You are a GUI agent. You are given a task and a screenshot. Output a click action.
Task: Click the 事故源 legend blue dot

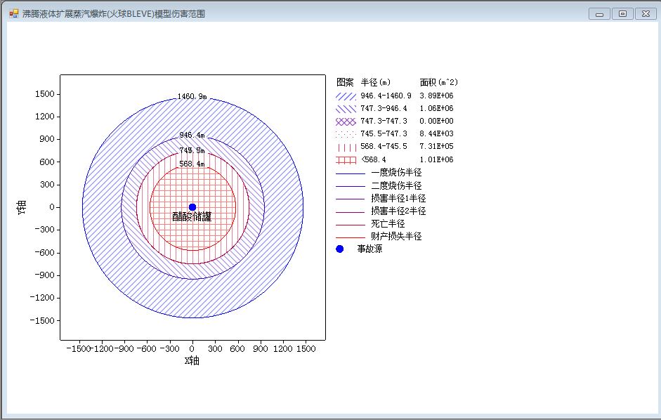click(339, 249)
